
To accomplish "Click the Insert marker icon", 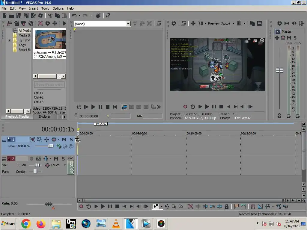I will tap(236, 206).
